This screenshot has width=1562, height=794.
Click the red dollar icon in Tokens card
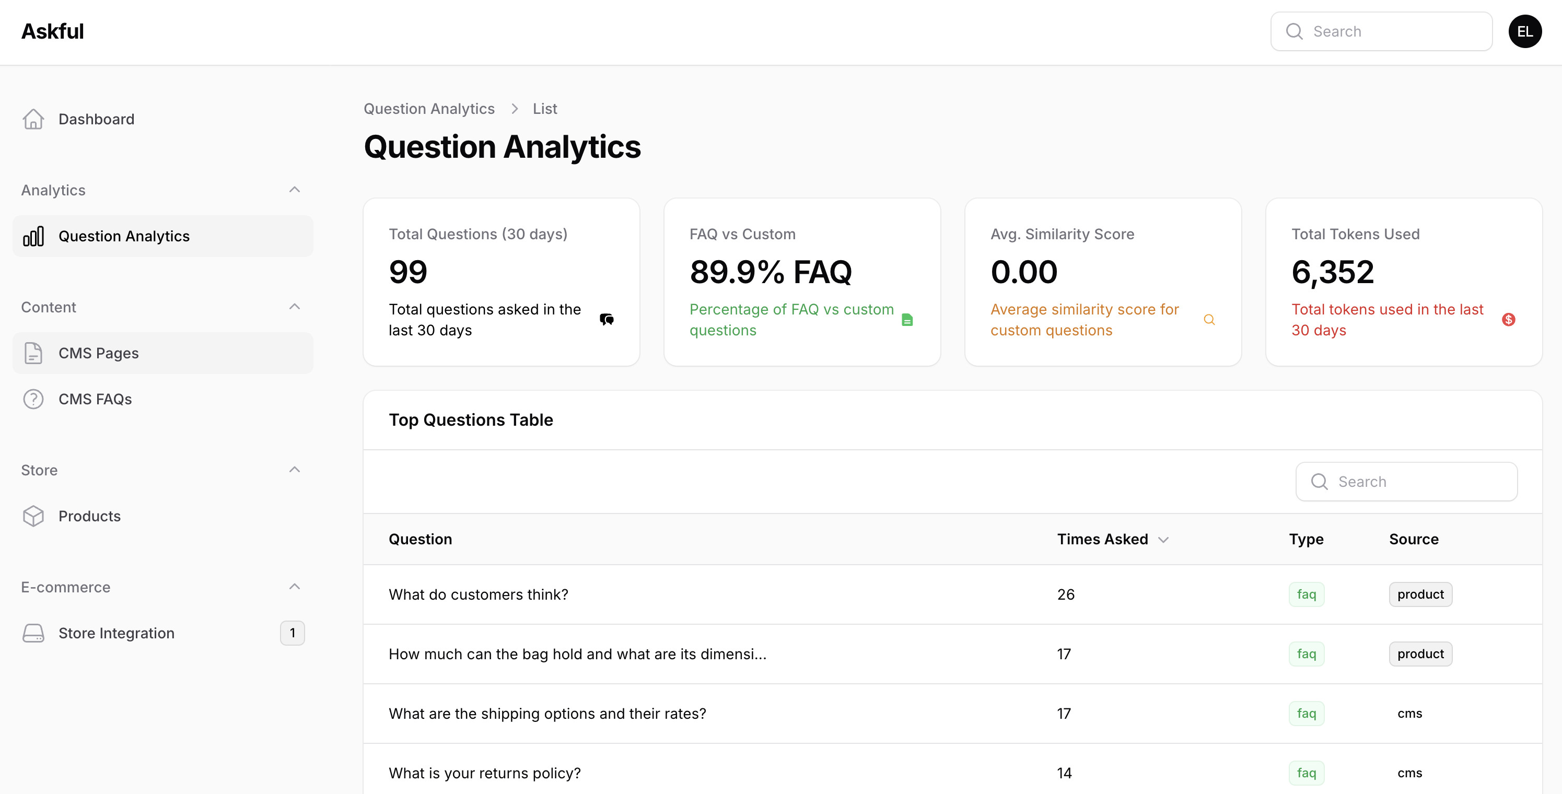point(1508,319)
